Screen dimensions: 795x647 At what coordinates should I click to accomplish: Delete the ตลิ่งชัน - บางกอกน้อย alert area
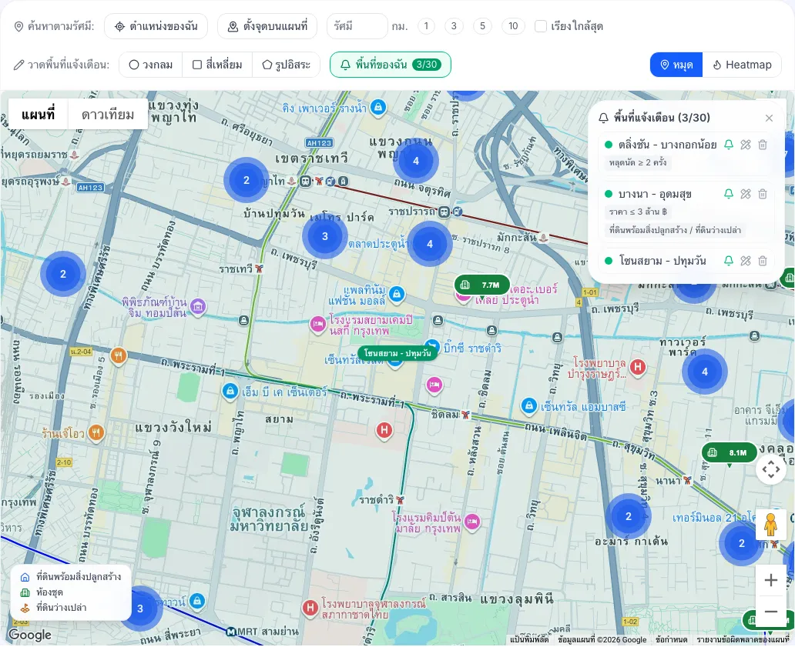pos(763,145)
